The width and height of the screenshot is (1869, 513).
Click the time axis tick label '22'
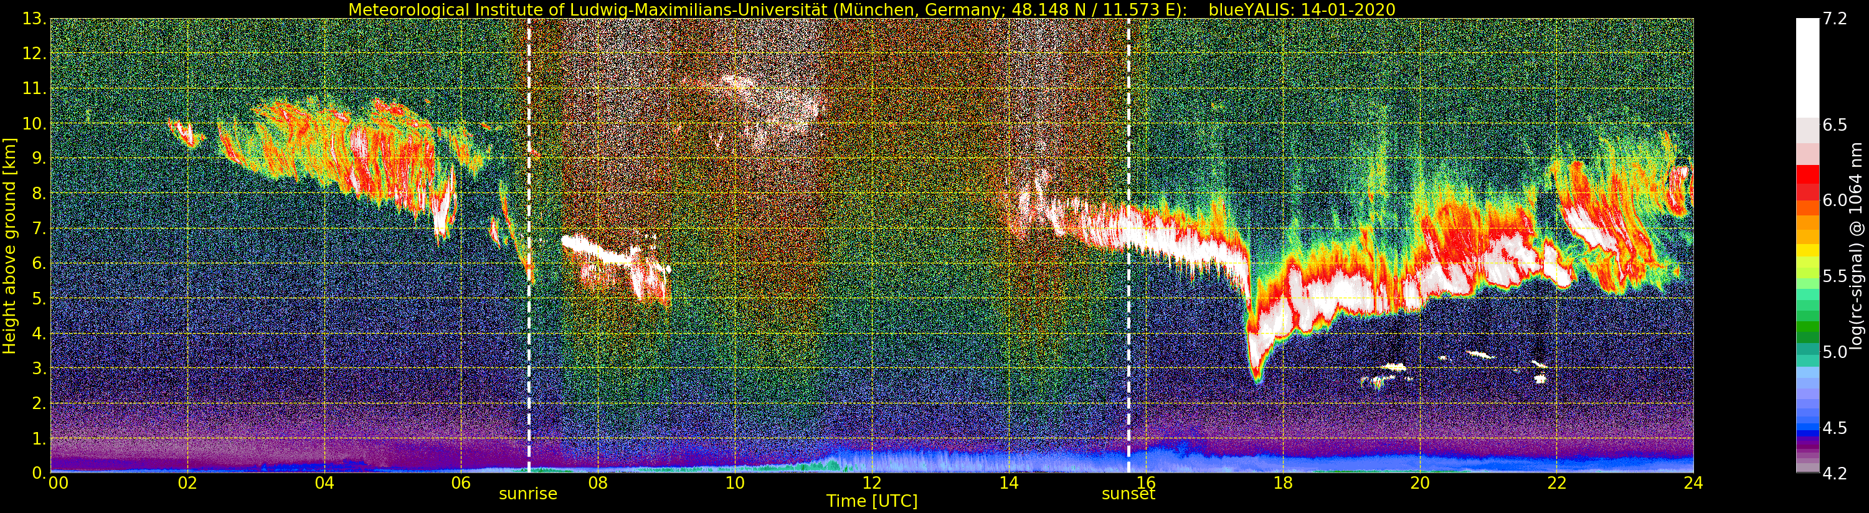pyautogui.click(x=1556, y=482)
